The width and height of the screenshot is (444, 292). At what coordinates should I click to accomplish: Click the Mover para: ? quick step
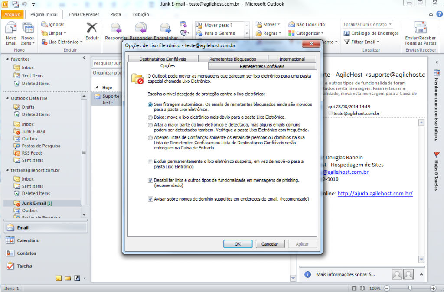click(219, 25)
